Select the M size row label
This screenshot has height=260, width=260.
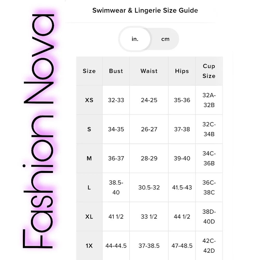[89, 158]
